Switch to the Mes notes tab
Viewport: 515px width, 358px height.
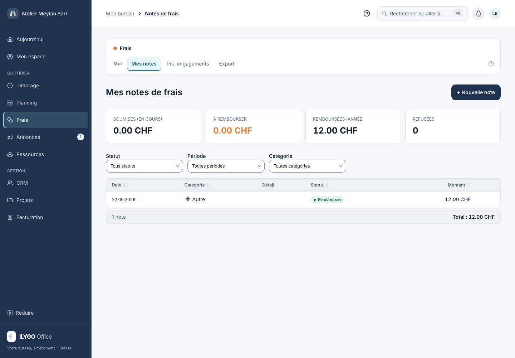pyautogui.click(x=144, y=64)
